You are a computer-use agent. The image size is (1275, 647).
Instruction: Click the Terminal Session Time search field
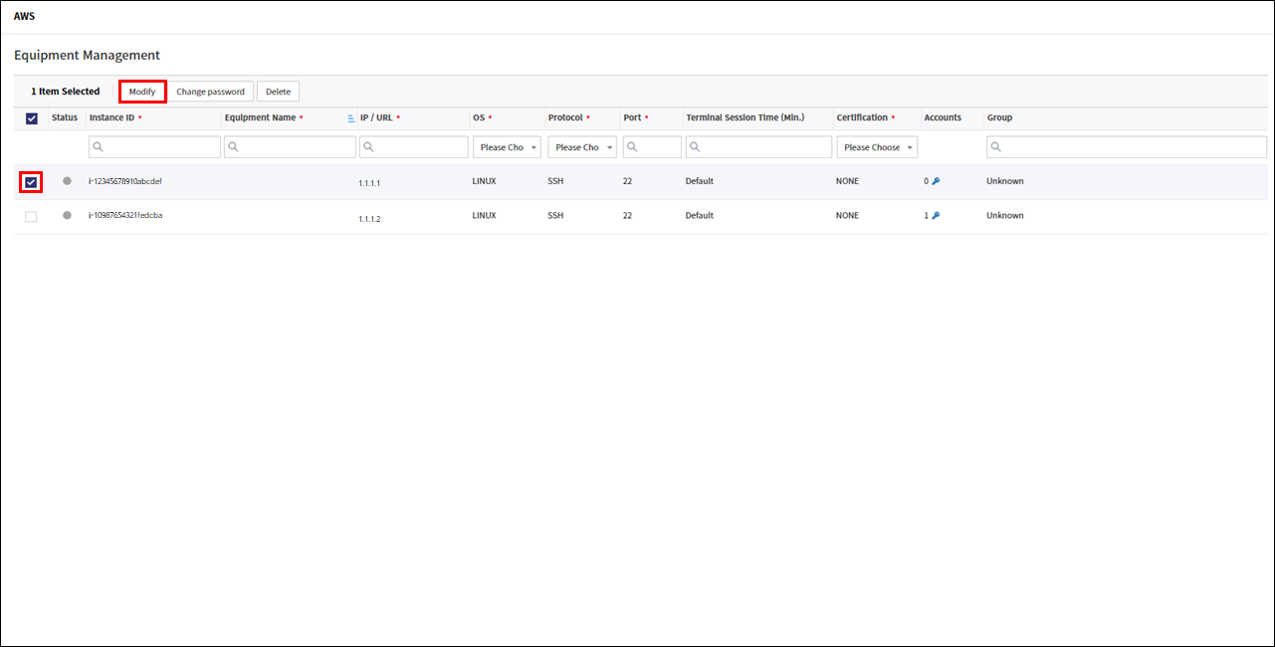pos(758,147)
